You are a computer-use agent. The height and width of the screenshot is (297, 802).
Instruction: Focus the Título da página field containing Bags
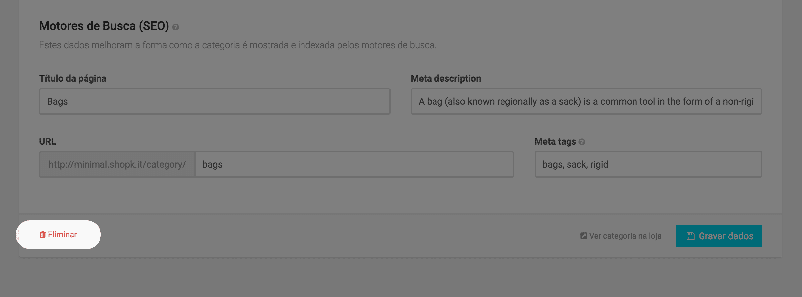coord(215,101)
